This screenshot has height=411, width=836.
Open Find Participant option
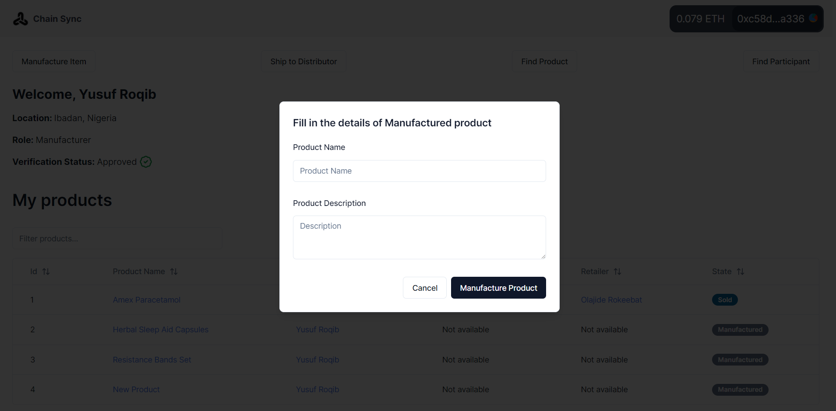coord(781,62)
